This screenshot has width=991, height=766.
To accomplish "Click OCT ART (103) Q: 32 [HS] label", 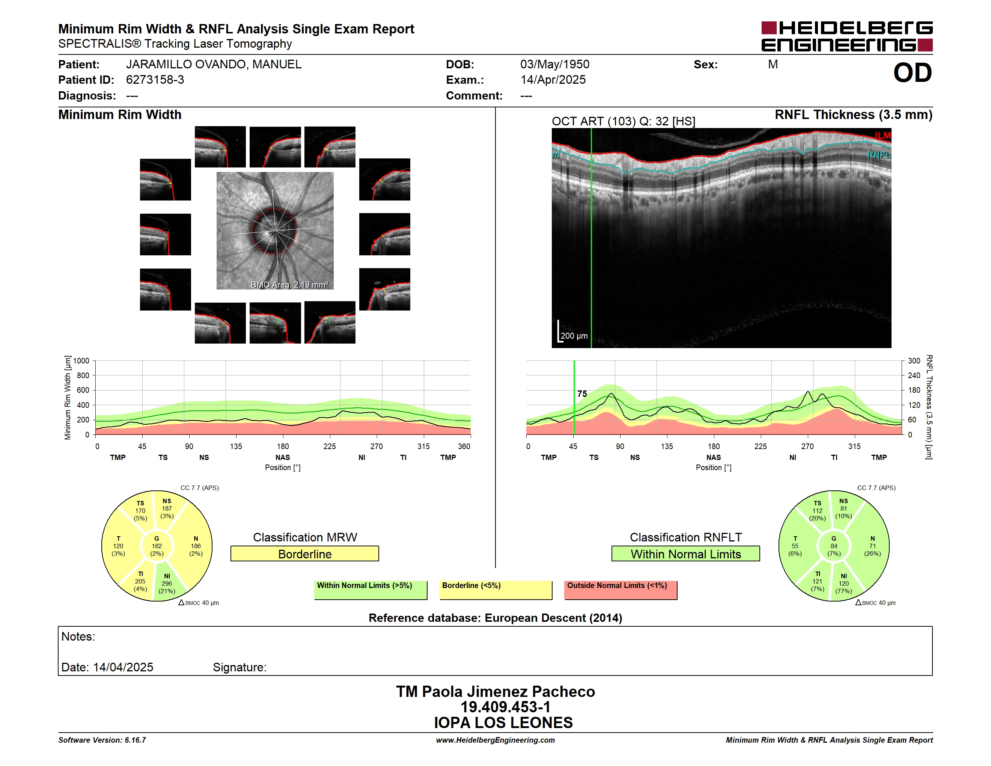I will pyautogui.click(x=624, y=121).
